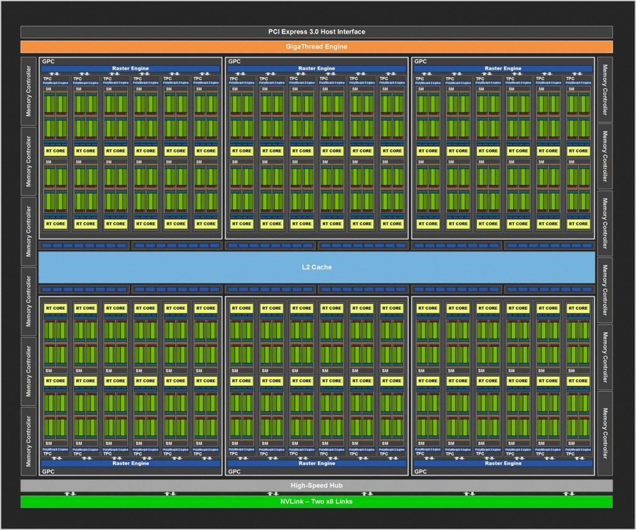Click the blue L2 Cache block

coord(317,267)
